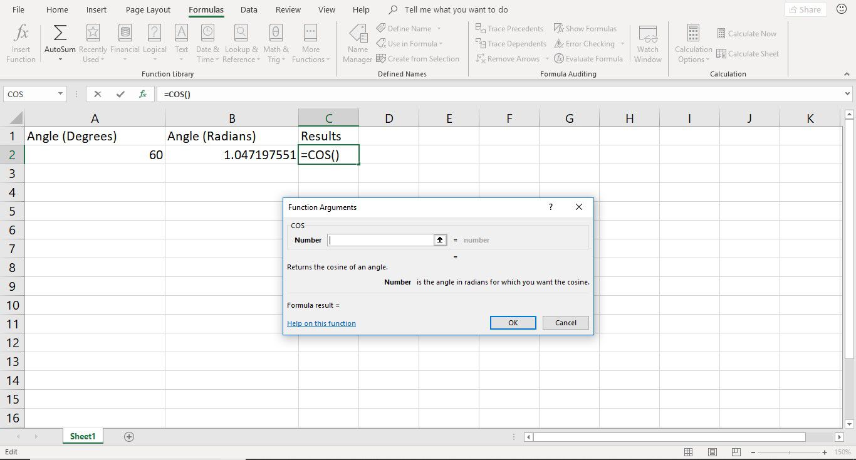Switch to the Insert tab
The image size is (856, 460).
click(97, 9)
